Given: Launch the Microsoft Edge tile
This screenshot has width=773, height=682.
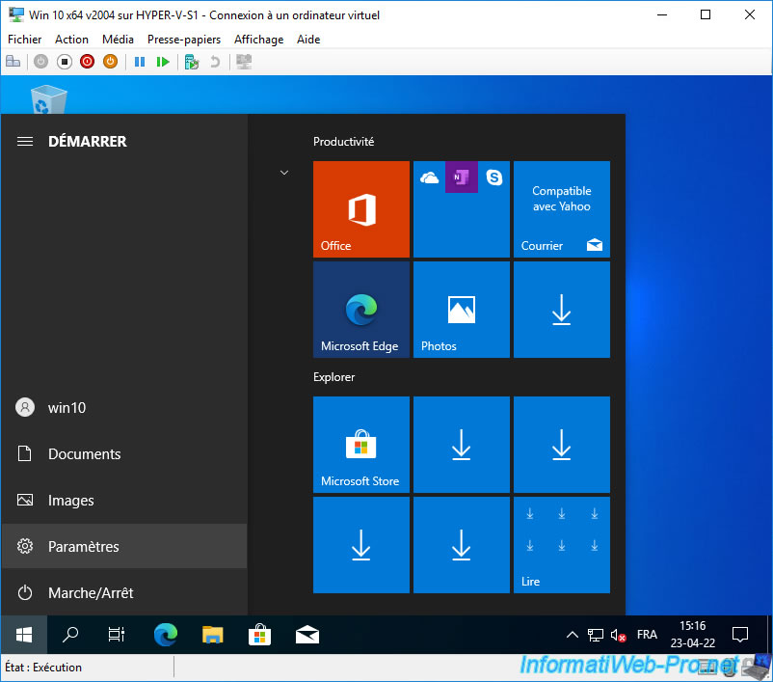Looking at the screenshot, I should tap(361, 310).
